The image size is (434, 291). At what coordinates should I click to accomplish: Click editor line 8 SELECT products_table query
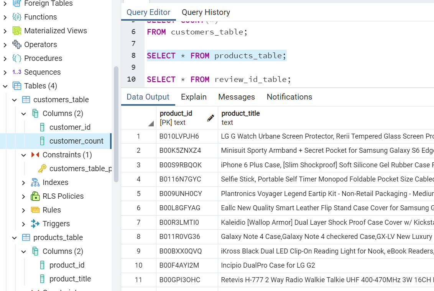pos(217,56)
